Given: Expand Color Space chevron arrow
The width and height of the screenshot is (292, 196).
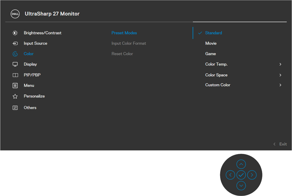Looking at the screenshot, I should (x=280, y=75).
